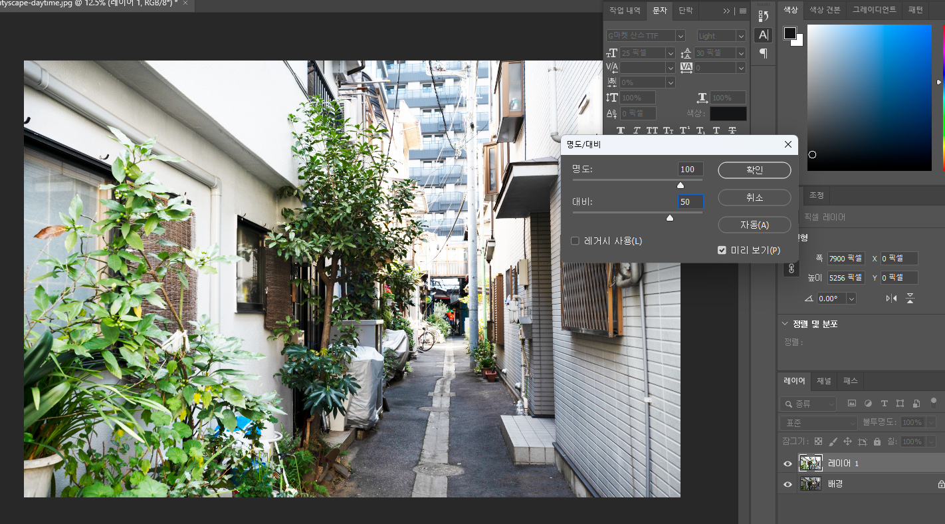Screen dimensions: 945x524
Task: Open the tracking value 0 dropdown
Action: [x=741, y=68]
